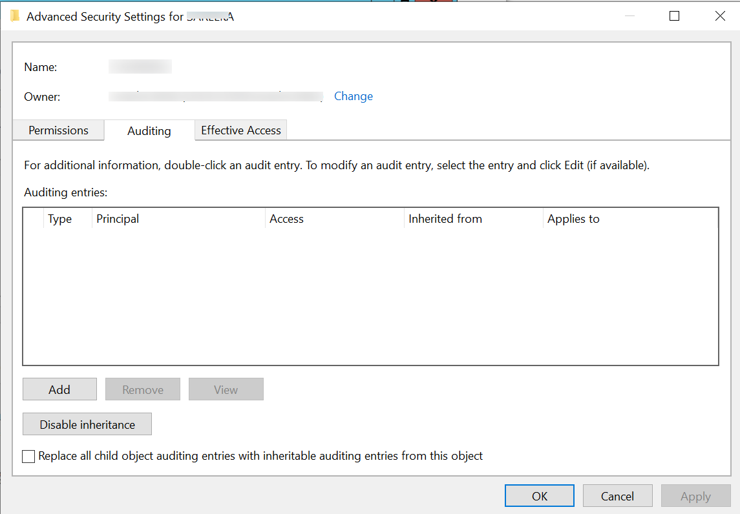740x514 pixels.
Task: Open the Effective Access tab
Action: pyautogui.click(x=240, y=130)
